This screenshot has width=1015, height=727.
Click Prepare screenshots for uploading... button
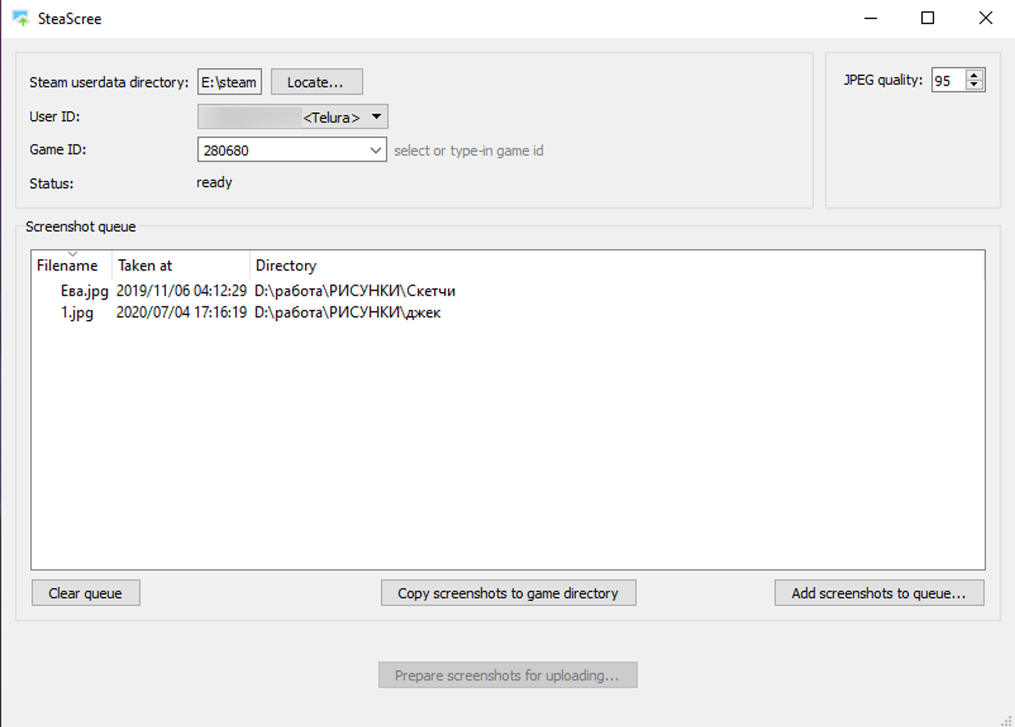508,675
